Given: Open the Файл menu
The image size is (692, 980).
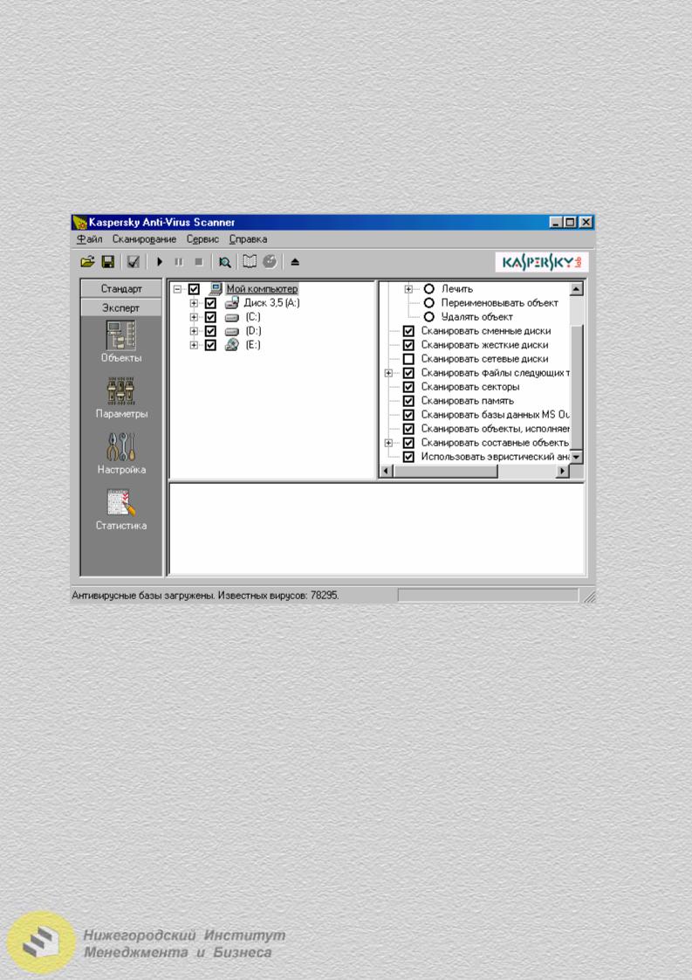Looking at the screenshot, I should (x=89, y=239).
